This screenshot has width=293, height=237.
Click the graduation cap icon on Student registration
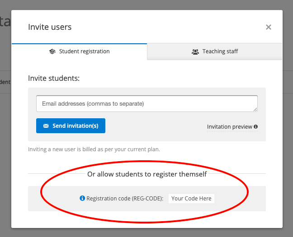(52, 51)
